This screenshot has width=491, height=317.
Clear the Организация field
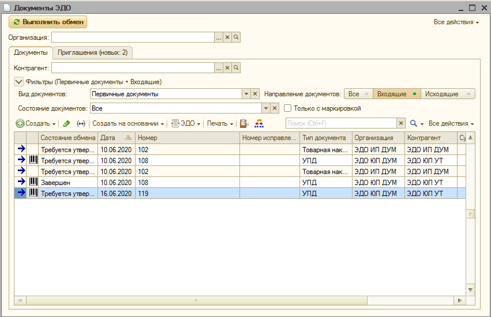[x=227, y=37]
